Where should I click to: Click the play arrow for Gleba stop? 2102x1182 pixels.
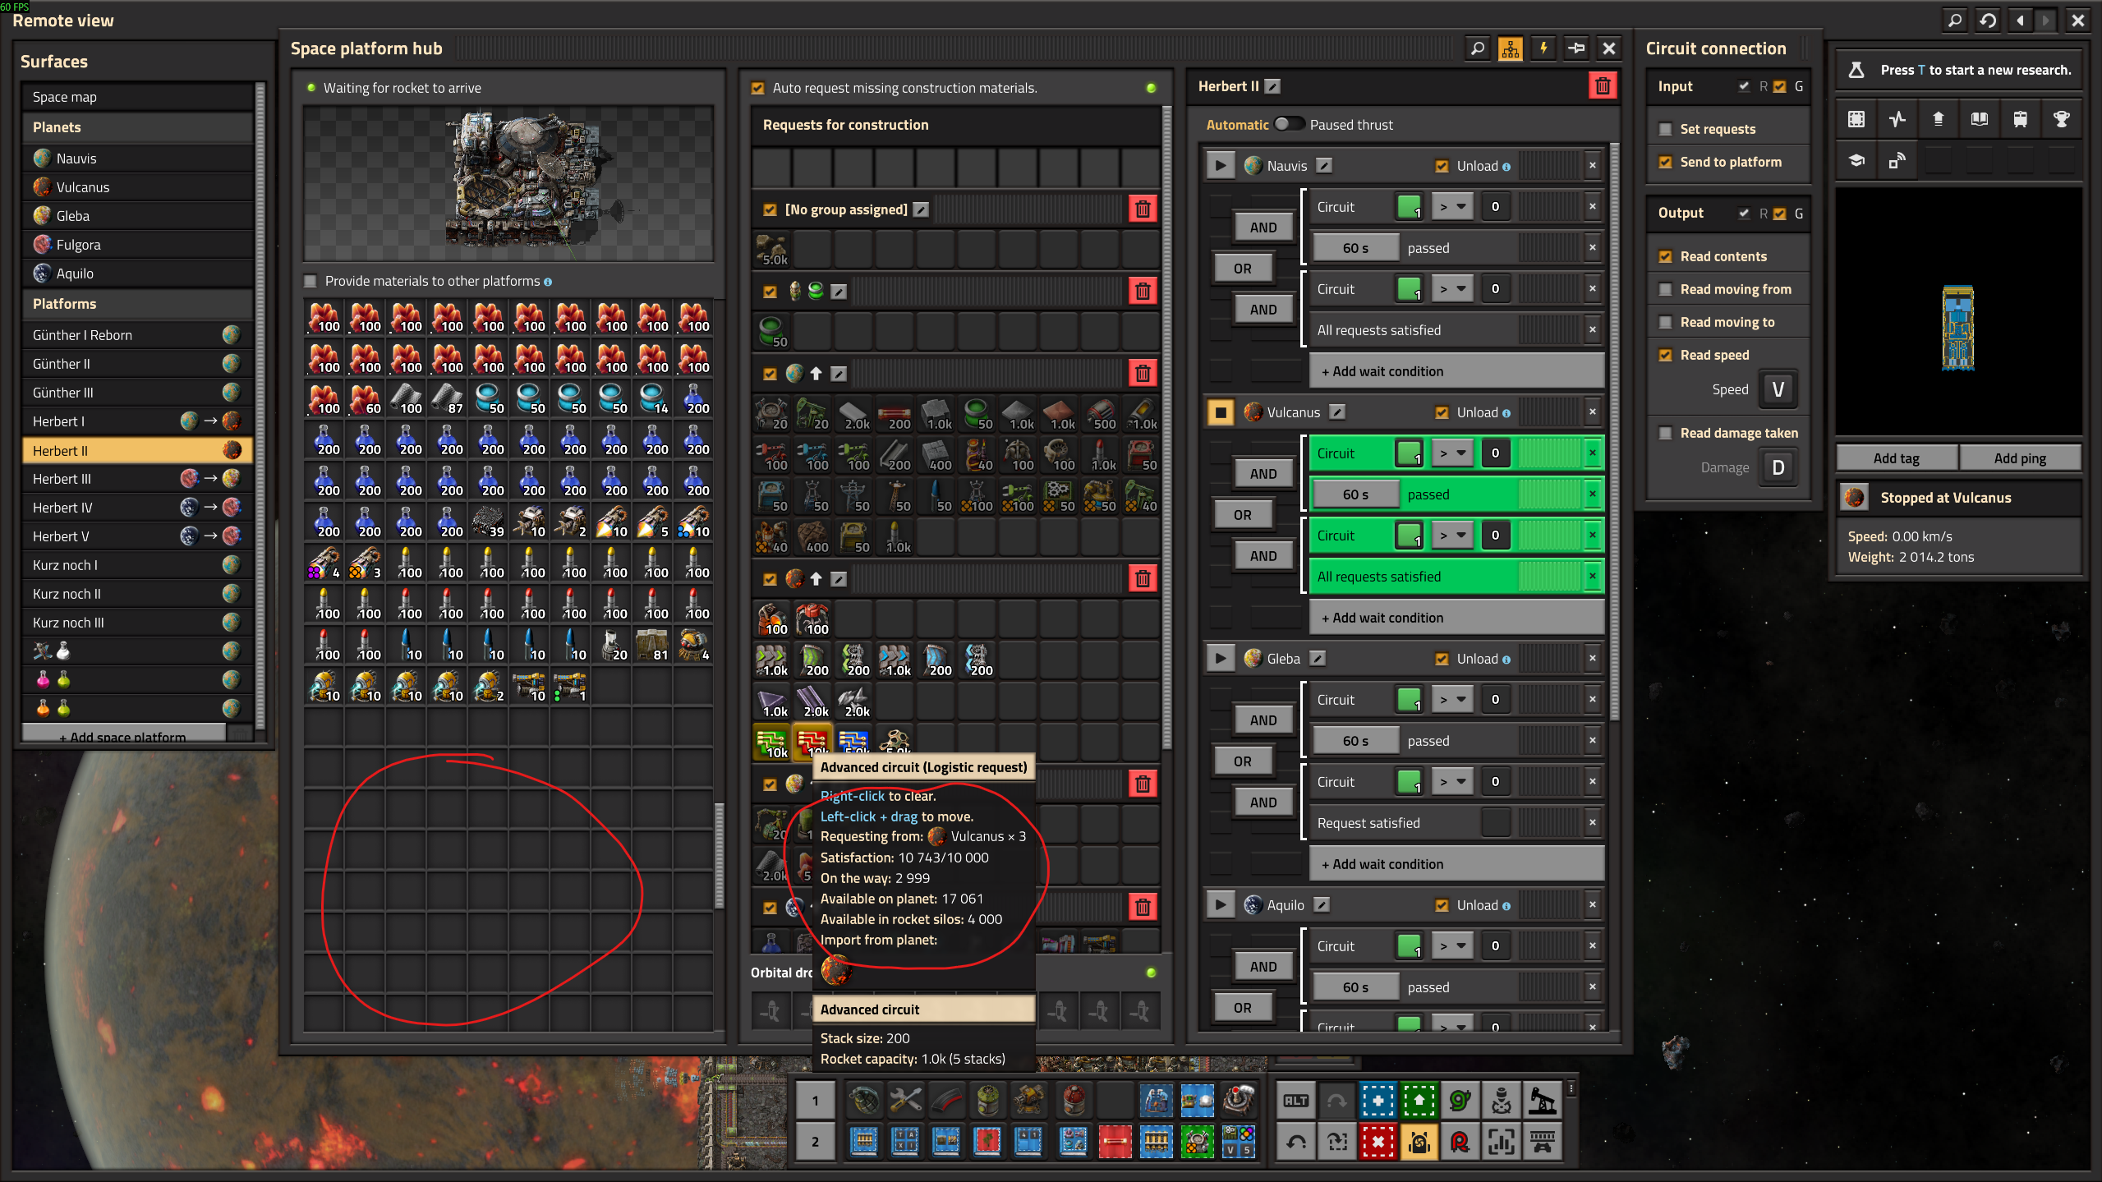1221,659
